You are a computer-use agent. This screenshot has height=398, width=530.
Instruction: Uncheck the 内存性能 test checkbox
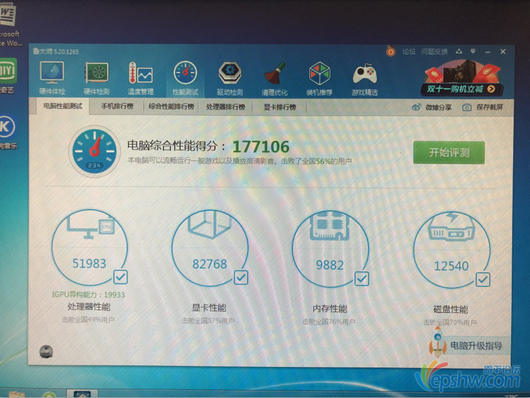tap(361, 279)
